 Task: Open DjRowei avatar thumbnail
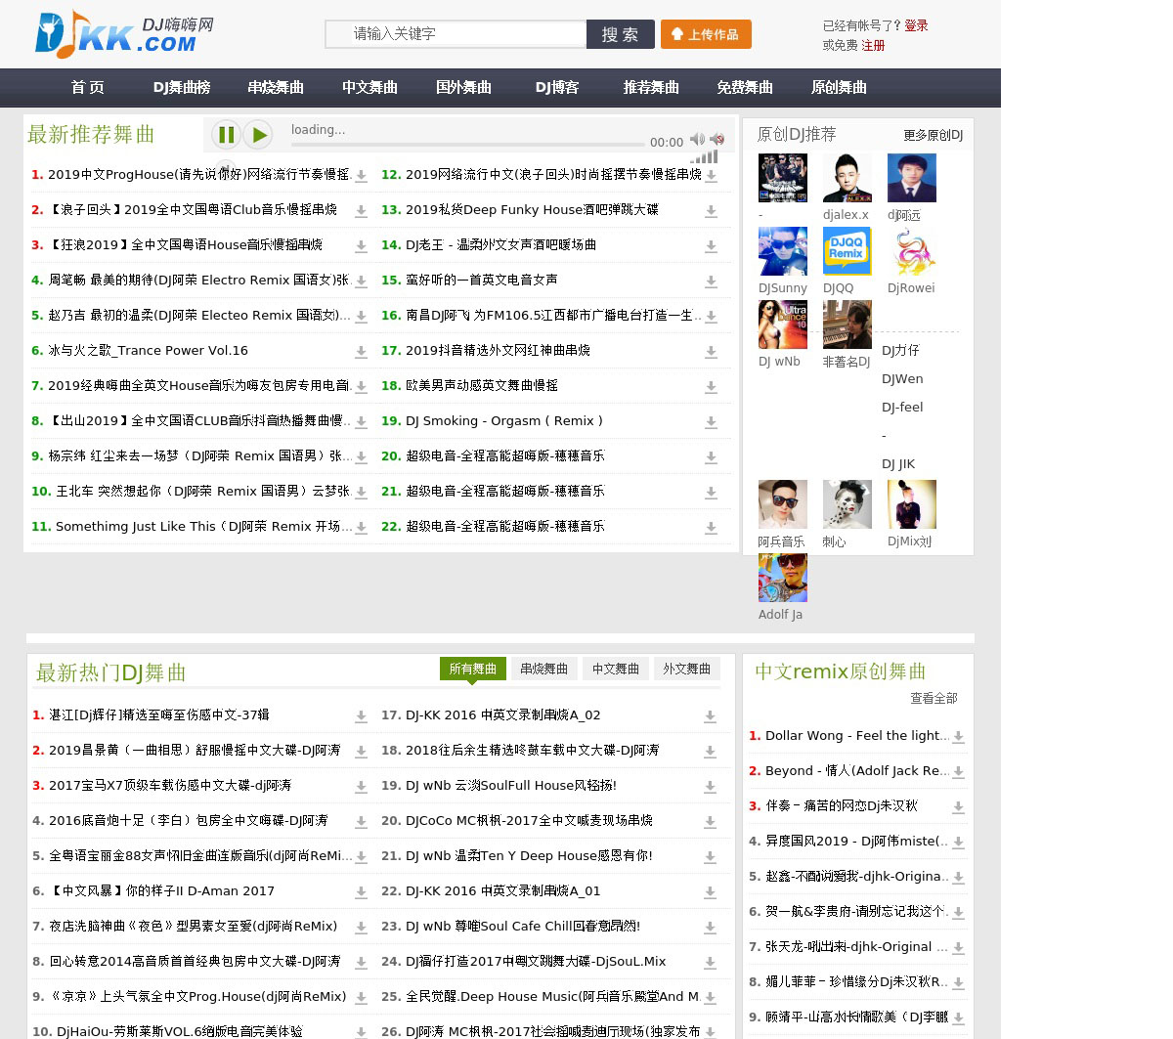[x=912, y=251]
